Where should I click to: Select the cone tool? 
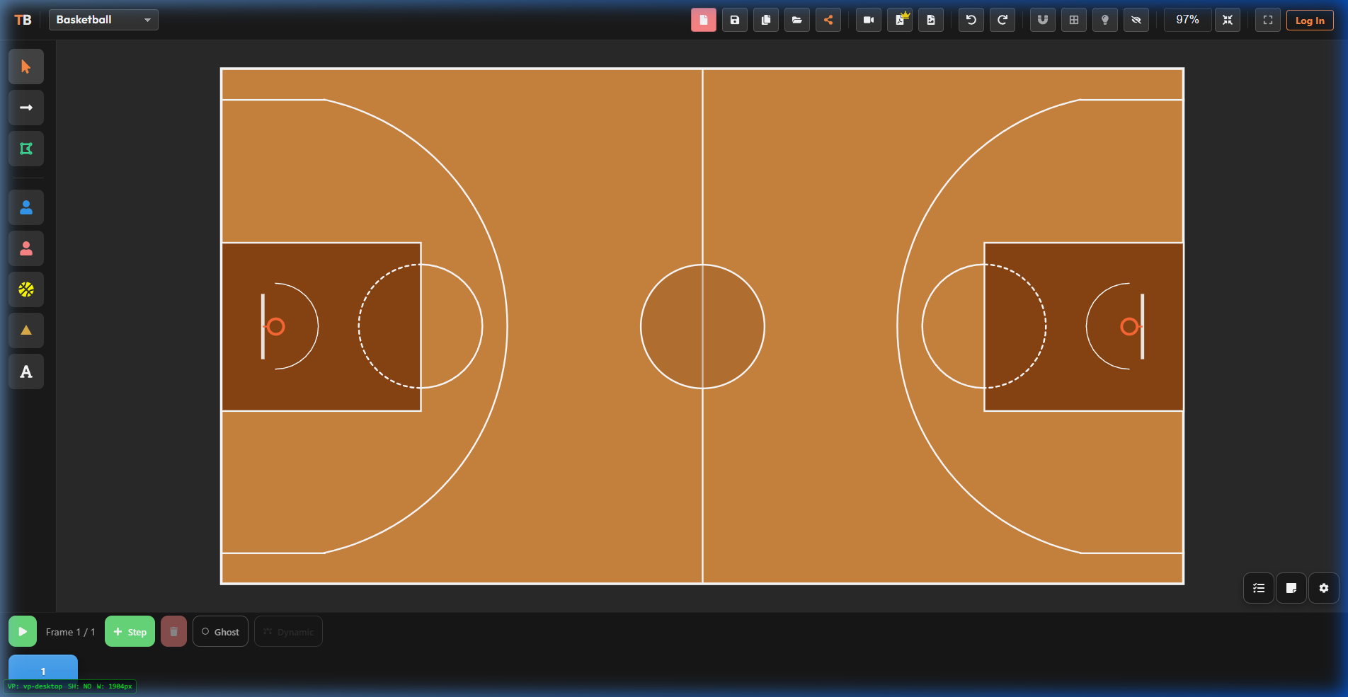point(25,330)
